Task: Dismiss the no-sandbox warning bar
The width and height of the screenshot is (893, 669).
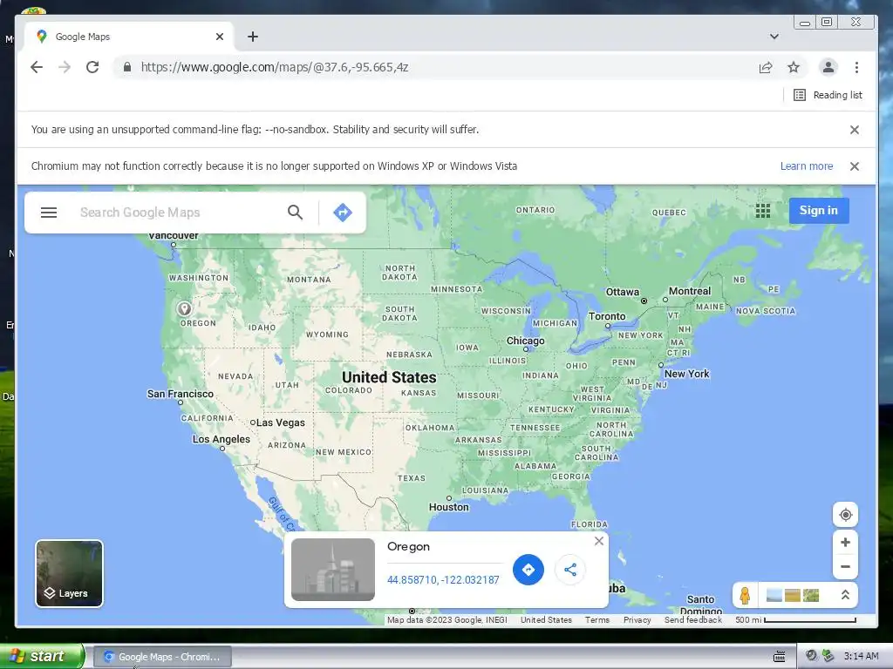Action: click(855, 130)
